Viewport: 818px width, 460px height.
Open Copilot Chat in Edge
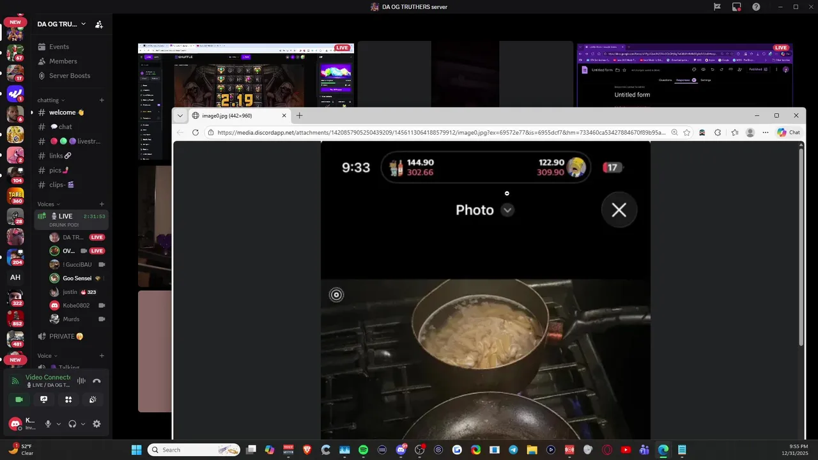pyautogui.click(x=789, y=132)
